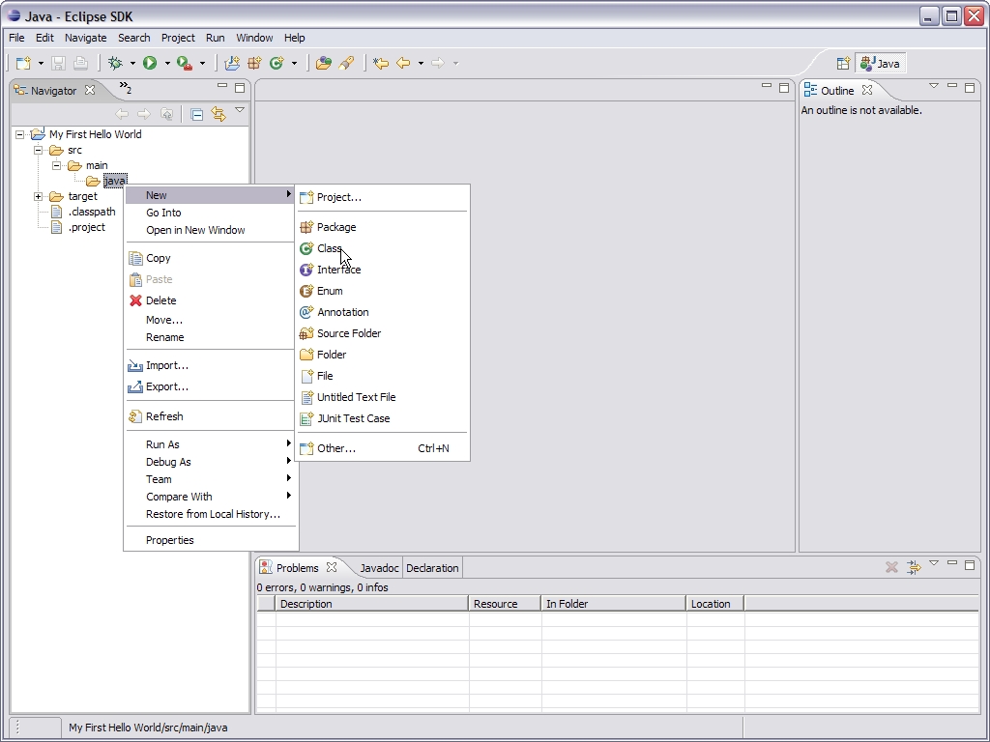990x742 pixels.
Task: Click the New Java Class toolbar icon
Action: coord(277,63)
